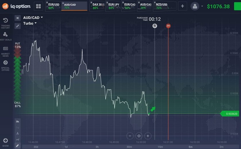
Task: Click the red expiration flag marker
Action: click(x=168, y=26)
